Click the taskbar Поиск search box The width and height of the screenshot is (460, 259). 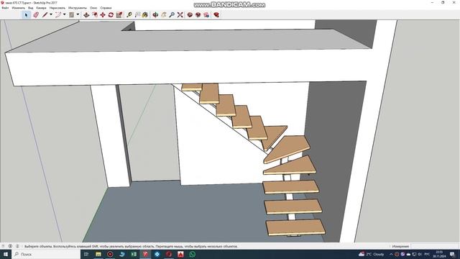[x=46, y=254]
